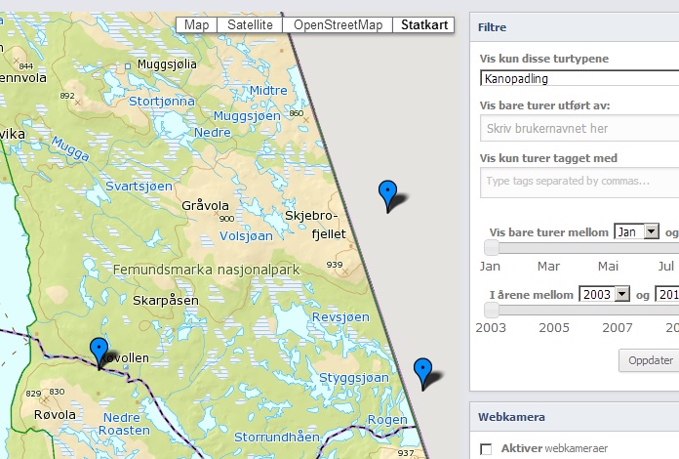The height and width of the screenshot is (459, 679).
Task: Click the blue marker beside the 'vollen' label
Action: point(99,352)
